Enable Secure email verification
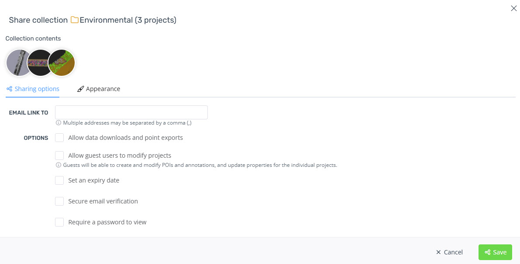Image resolution: width=520 pixels, height=264 pixels. (59, 201)
